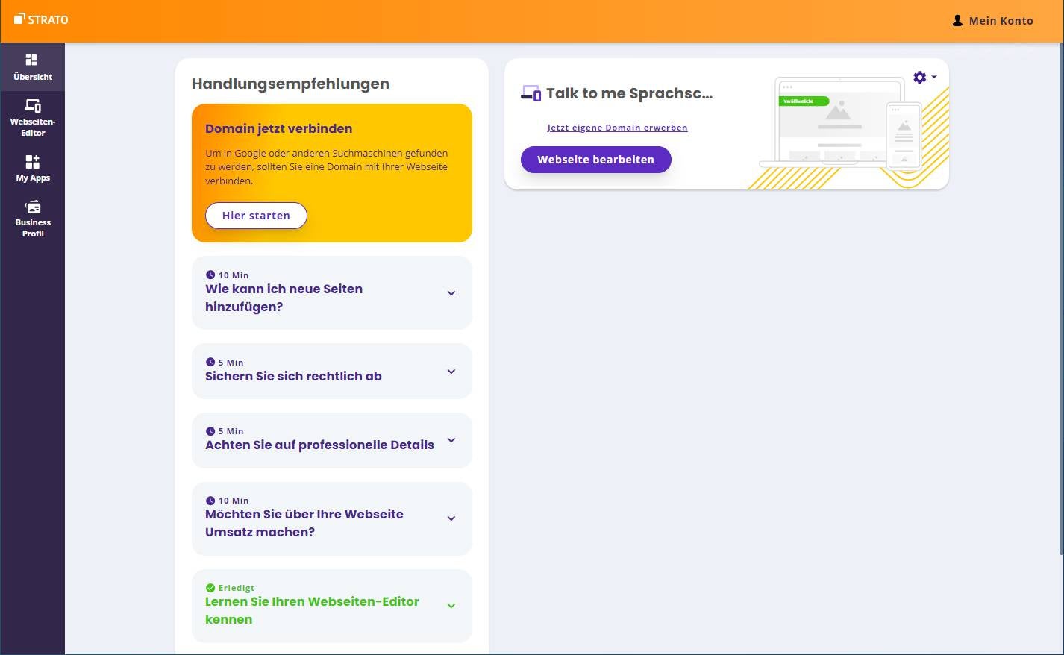The width and height of the screenshot is (1064, 655).
Task: Open the gear dropdown arrow menu
Action: (933, 77)
